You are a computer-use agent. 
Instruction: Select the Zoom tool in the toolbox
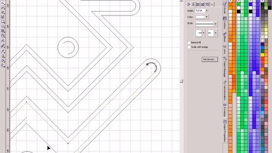coord(3,8)
